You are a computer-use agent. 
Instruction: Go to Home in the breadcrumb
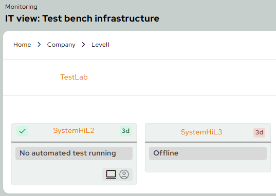click(x=22, y=45)
